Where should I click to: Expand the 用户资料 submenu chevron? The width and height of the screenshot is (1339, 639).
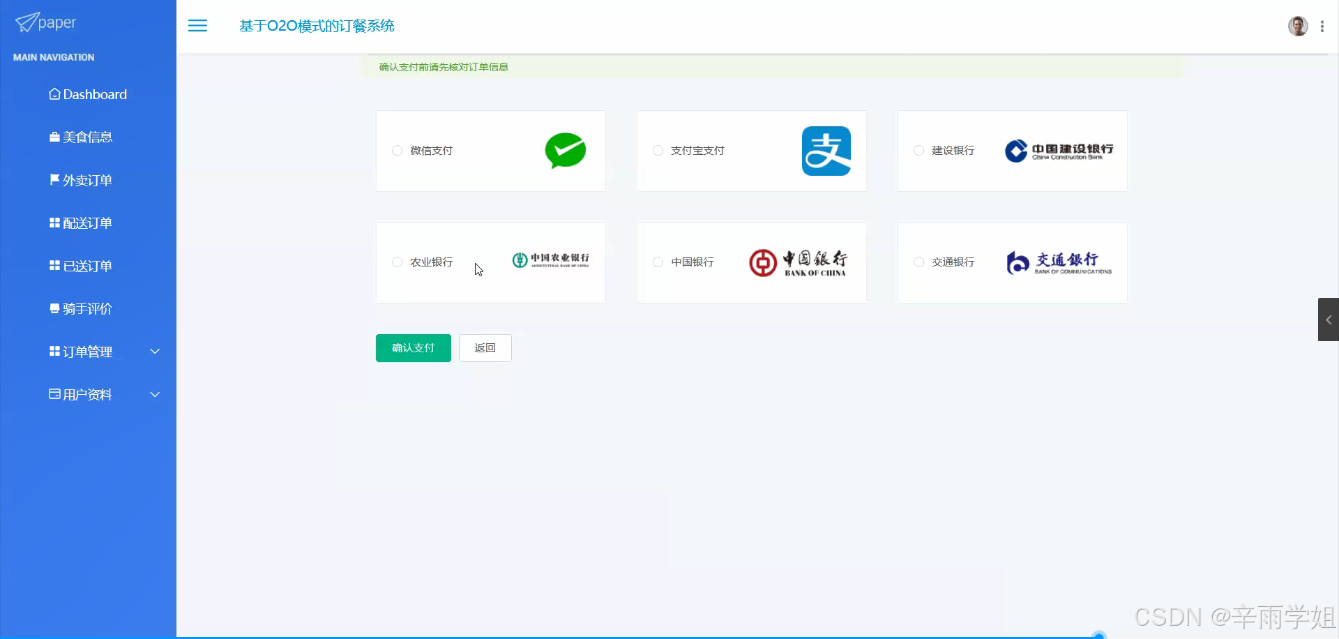[155, 395]
